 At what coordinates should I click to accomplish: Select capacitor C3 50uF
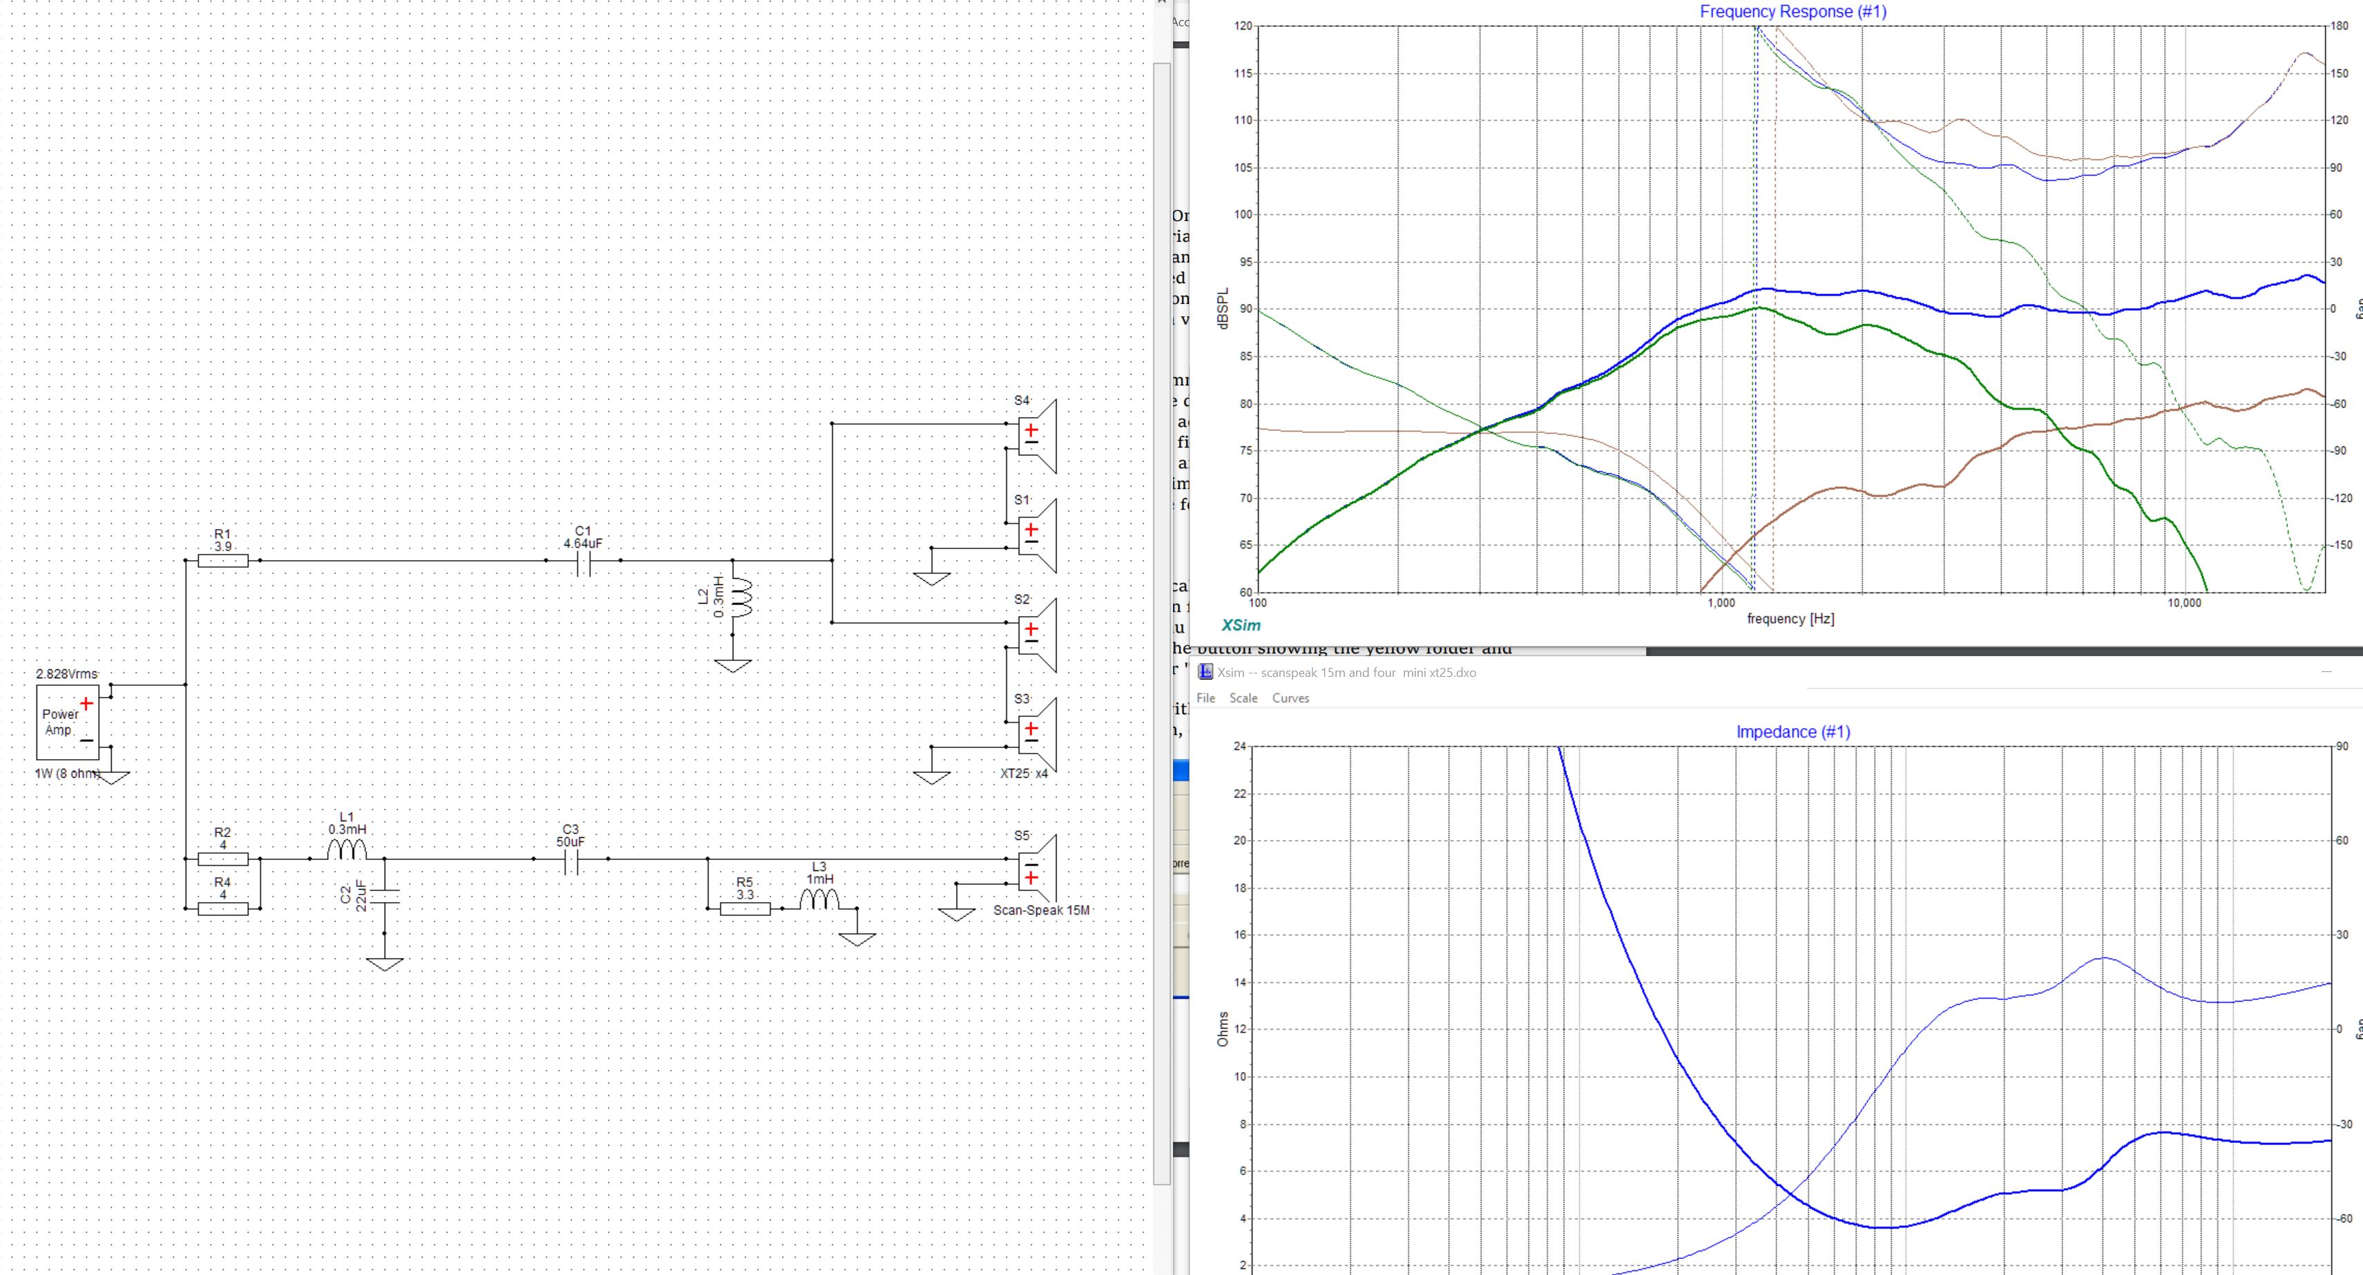571,861
